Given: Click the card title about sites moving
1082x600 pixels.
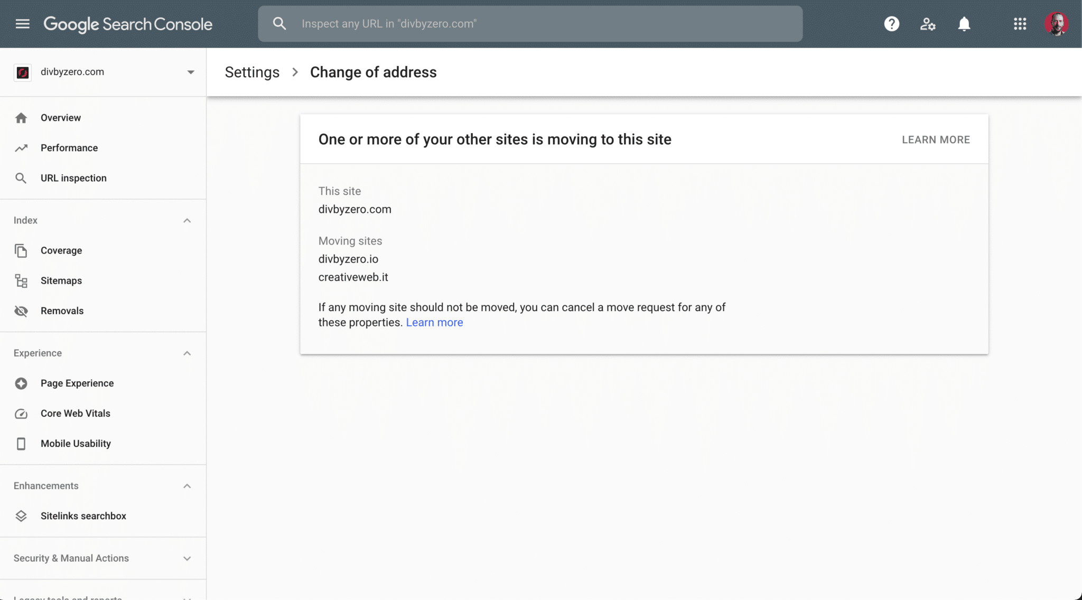Looking at the screenshot, I should click(x=495, y=139).
